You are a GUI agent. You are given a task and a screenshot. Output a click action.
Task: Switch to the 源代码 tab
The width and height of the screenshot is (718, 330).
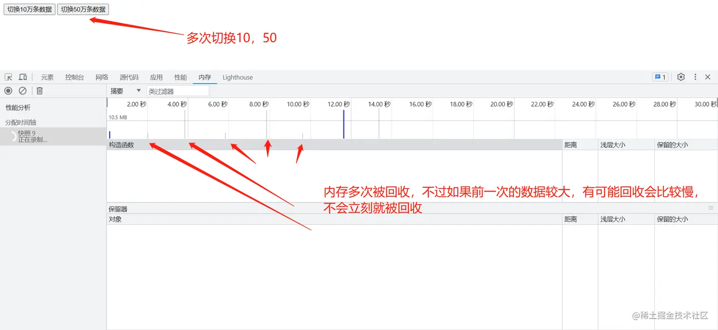129,77
